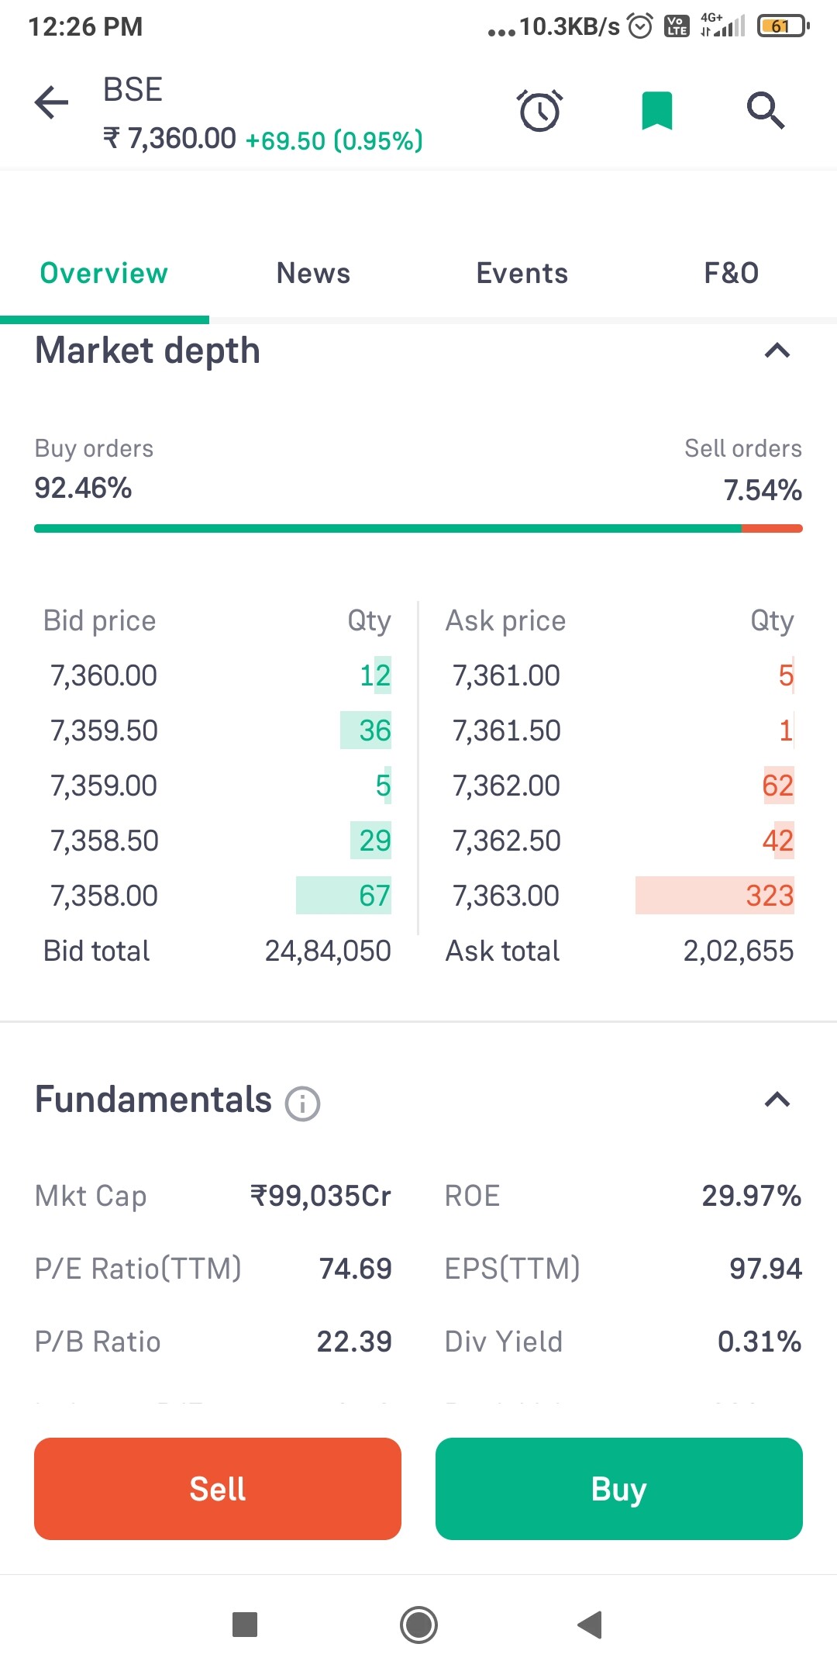Tap the red Sell button
The image size is (837, 1675).
coord(218,1489)
